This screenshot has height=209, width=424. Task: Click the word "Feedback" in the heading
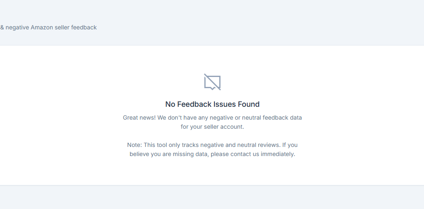tap(194, 104)
